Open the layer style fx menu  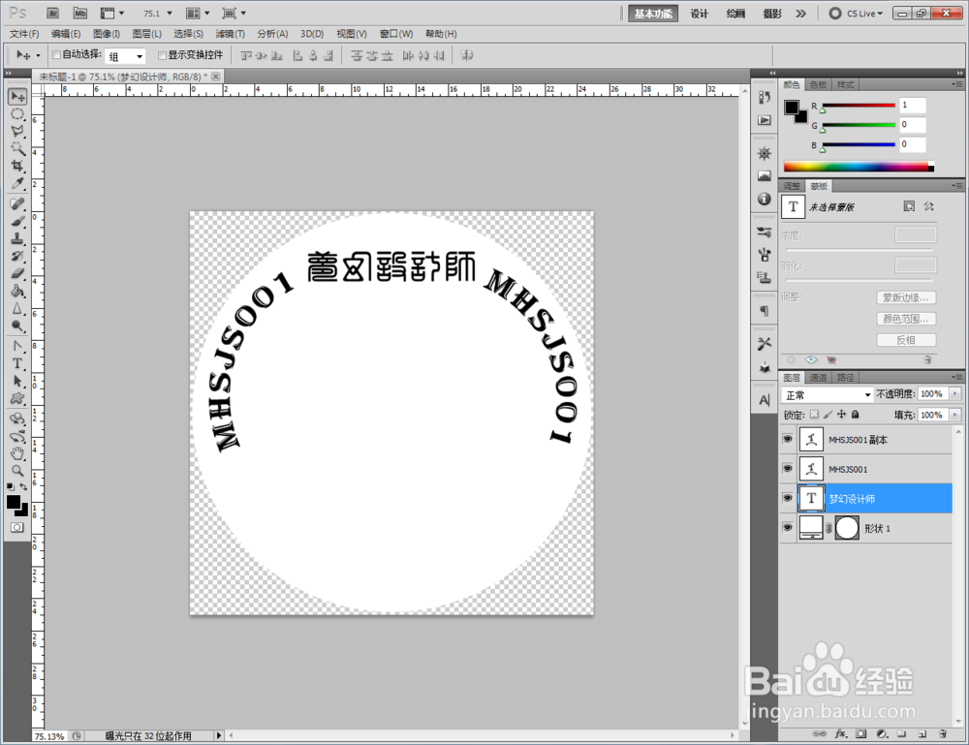pyautogui.click(x=840, y=734)
